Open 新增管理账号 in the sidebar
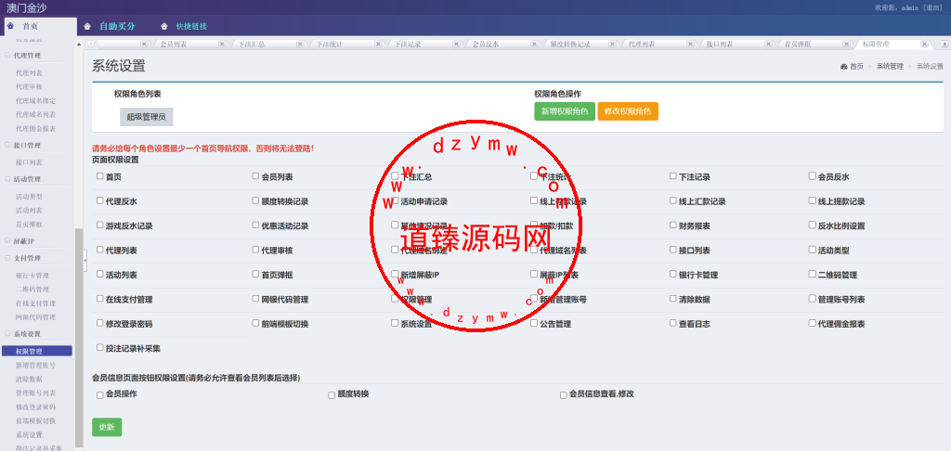The image size is (951, 451). [36, 365]
